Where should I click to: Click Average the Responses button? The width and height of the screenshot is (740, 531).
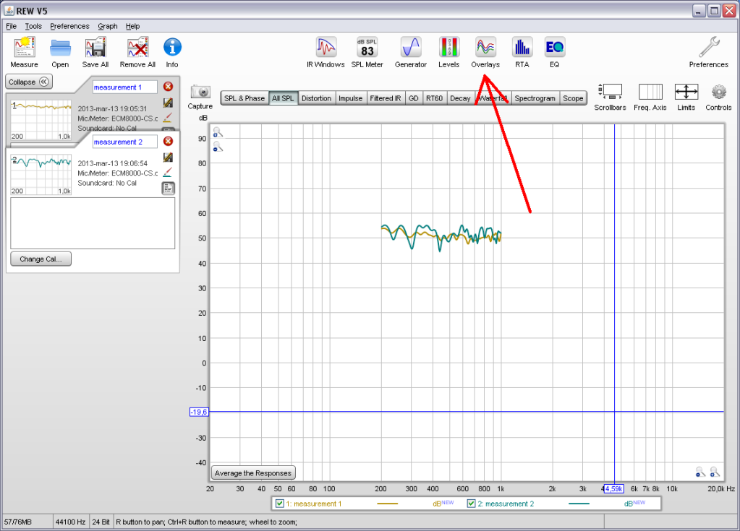(253, 473)
